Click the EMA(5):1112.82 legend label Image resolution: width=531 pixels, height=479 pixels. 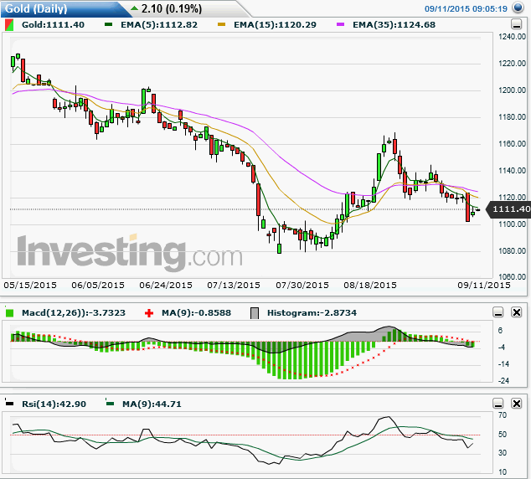(159, 25)
